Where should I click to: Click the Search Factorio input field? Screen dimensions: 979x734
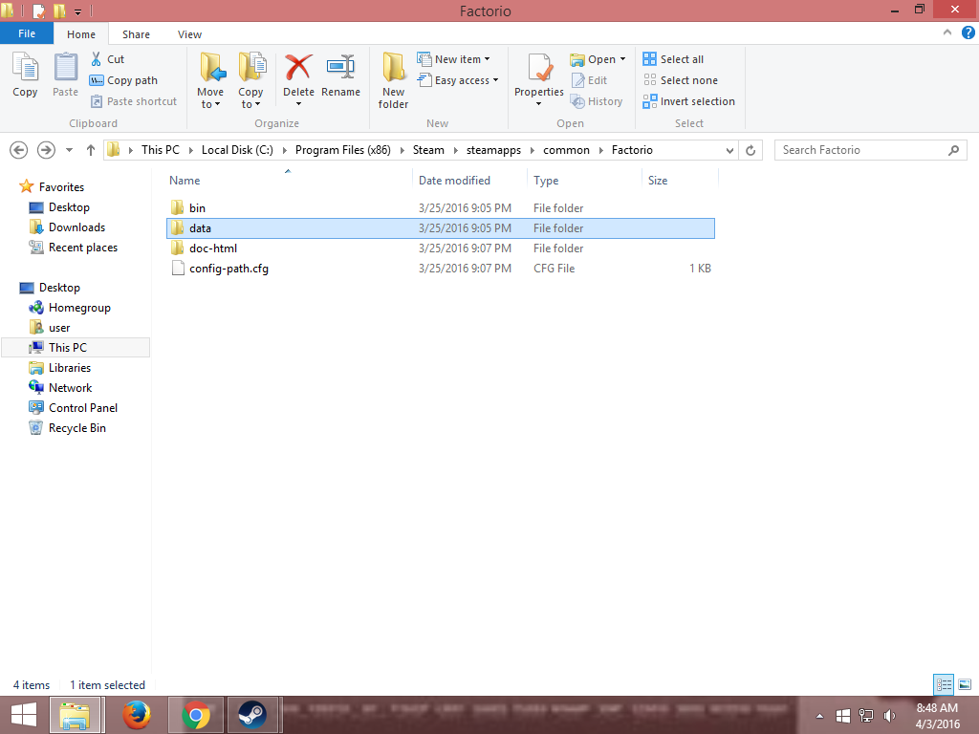click(860, 150)
